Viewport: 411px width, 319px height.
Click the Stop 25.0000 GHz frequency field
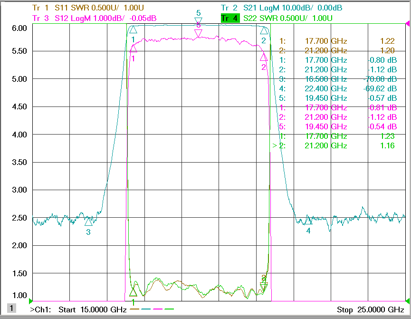click(370, 309)
